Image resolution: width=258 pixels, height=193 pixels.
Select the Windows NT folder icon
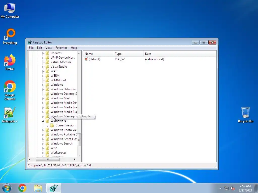pos(47,121)
